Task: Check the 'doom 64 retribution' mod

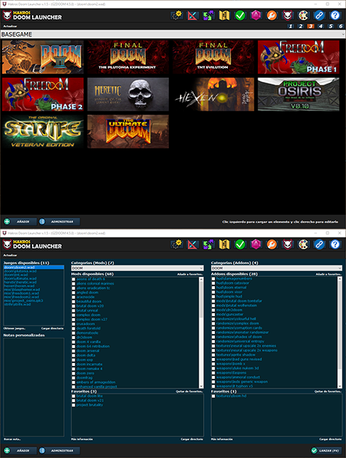Action: (x=73, y=346)
